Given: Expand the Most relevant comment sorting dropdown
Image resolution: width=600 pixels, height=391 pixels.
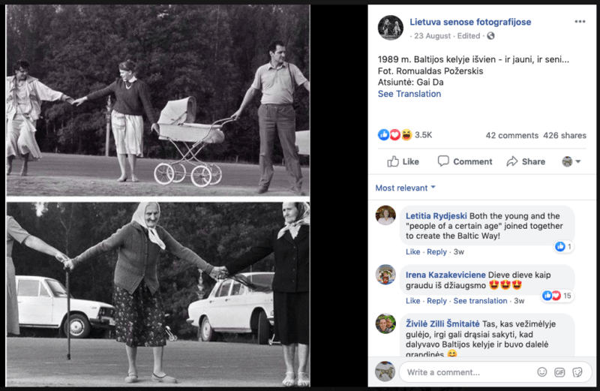Looking at the screenshot, I should (x=406, y=188).
